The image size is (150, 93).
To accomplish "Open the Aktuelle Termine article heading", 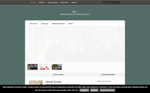I will point(53,82).
